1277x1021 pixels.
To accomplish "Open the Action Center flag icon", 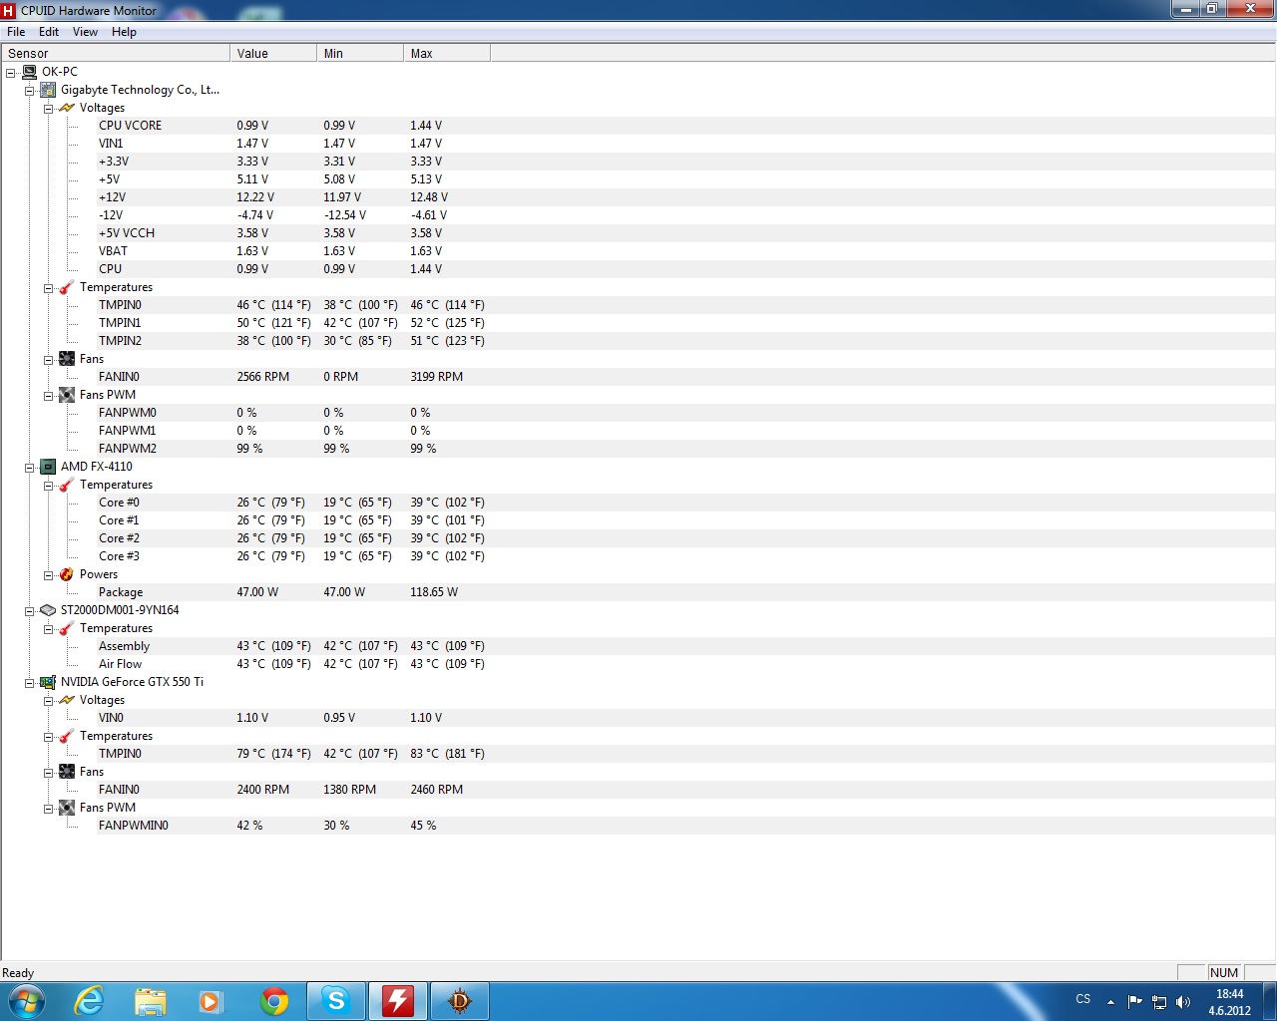I will 1135,1002.
